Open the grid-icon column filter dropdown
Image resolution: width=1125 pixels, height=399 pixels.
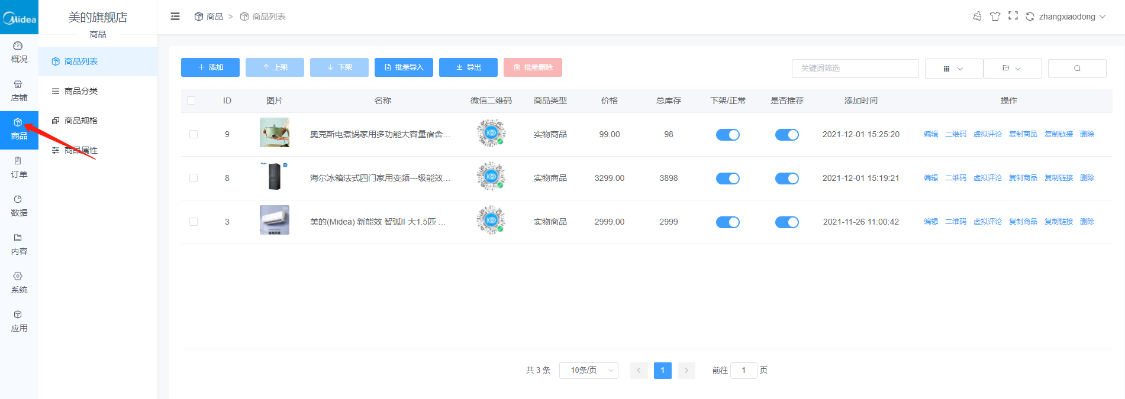(x=953, y=69)
